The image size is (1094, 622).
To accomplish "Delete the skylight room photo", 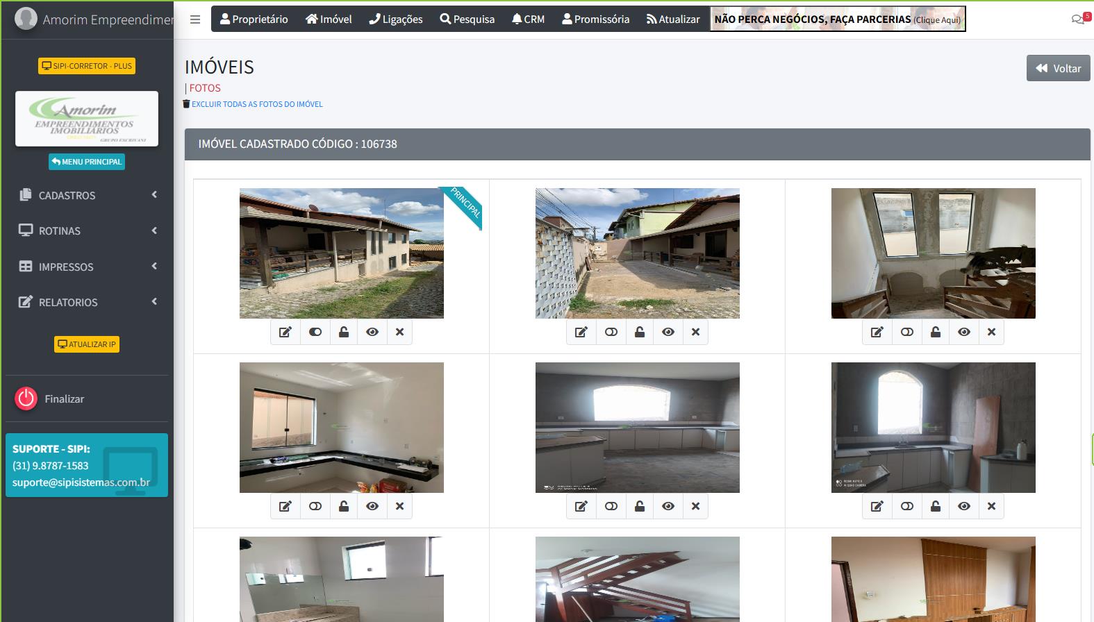I will (991, 332).
